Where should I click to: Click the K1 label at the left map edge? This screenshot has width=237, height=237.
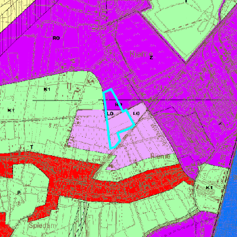pyautogui.click(x=11, y=110)
